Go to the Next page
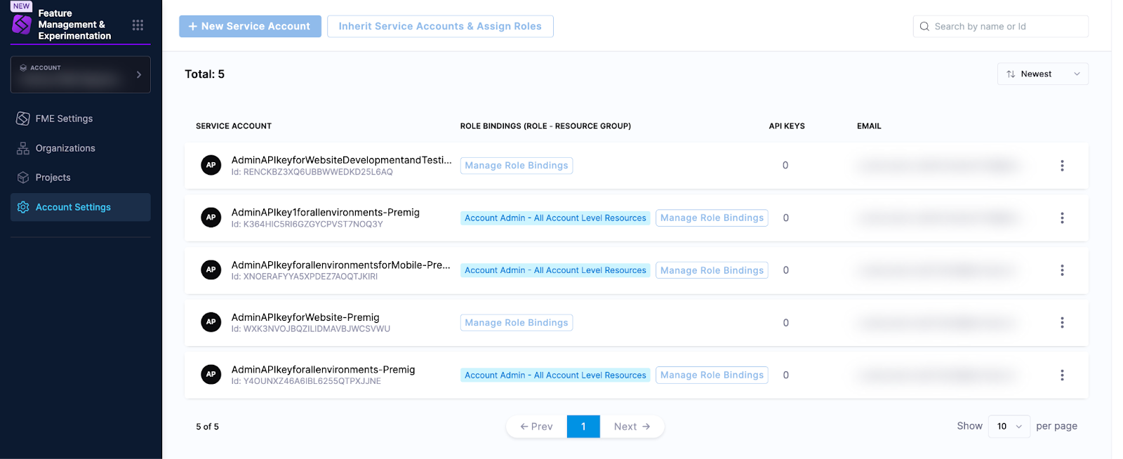 pos(631,427)
